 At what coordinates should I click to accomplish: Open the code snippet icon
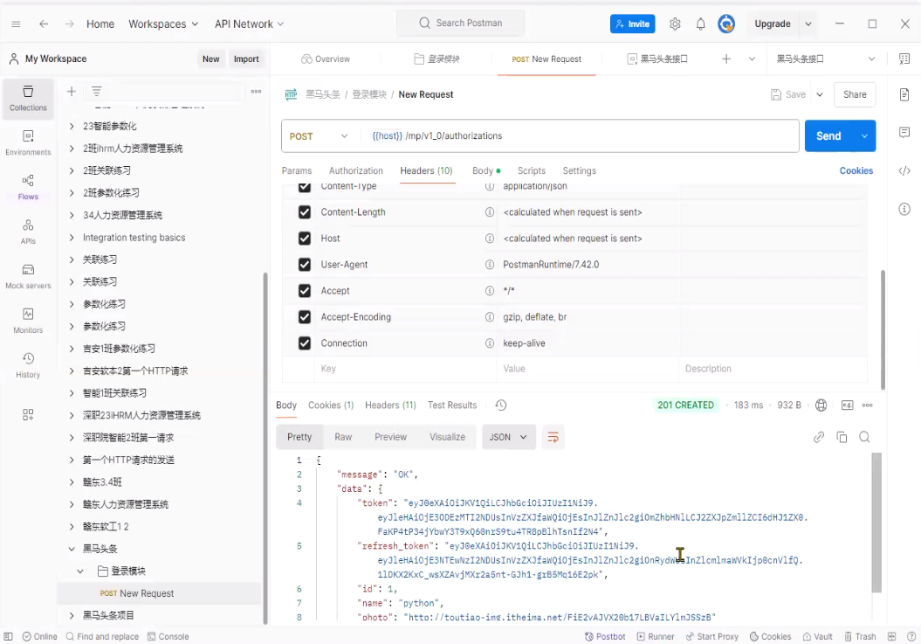(x=904, y=170)
